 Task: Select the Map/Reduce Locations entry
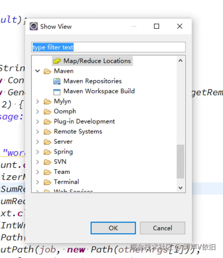[x=92, y=61]
